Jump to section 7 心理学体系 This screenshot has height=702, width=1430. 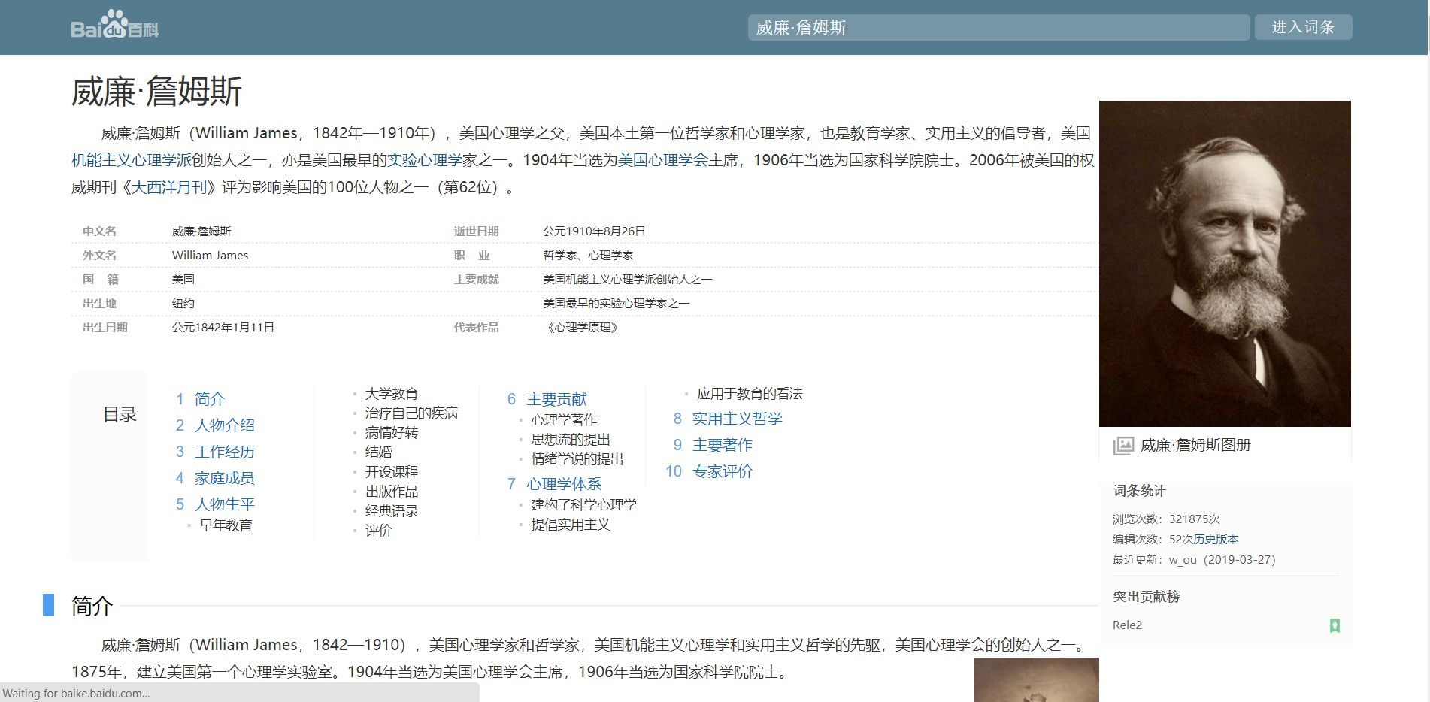[563, 484]
